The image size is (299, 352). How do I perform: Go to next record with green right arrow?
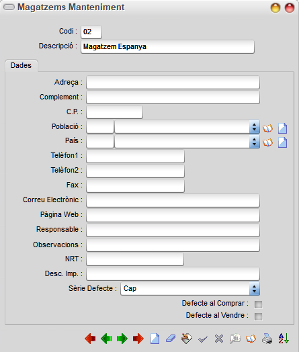[x=122, y=339]
